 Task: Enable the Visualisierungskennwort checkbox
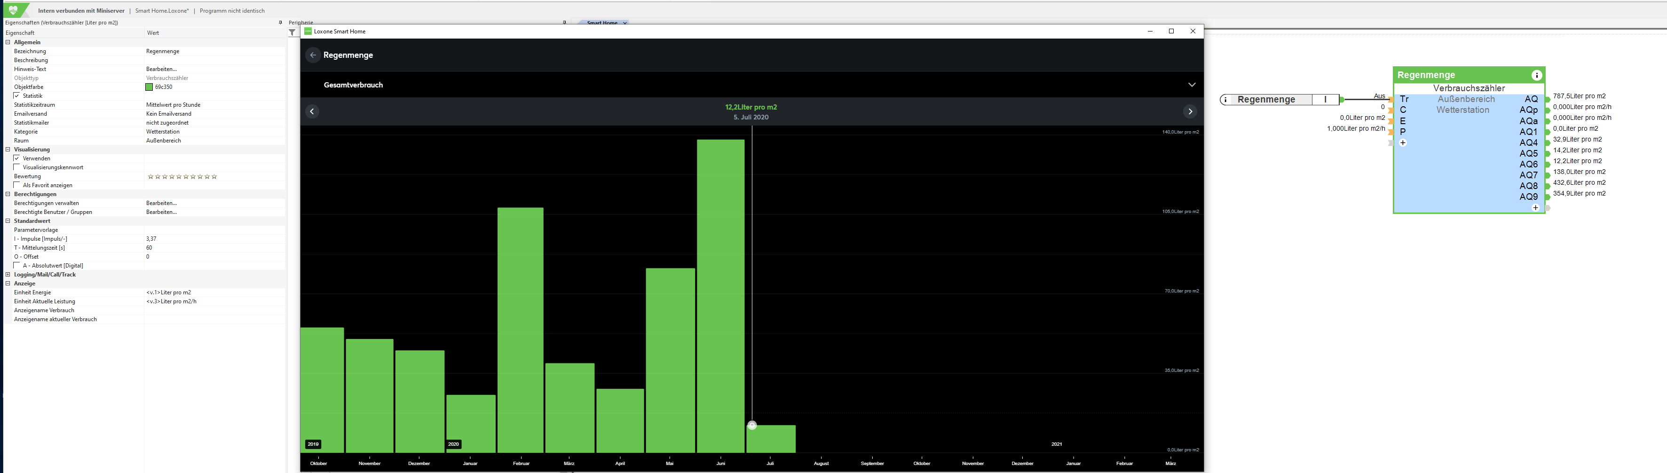pos(17,167)
